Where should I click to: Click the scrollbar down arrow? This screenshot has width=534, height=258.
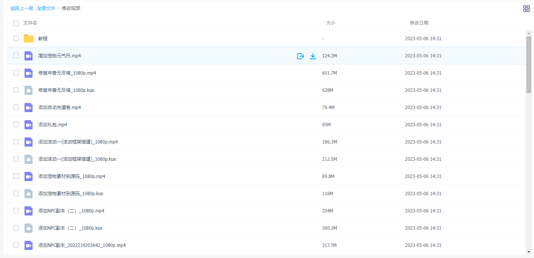[x=529, y=252]
